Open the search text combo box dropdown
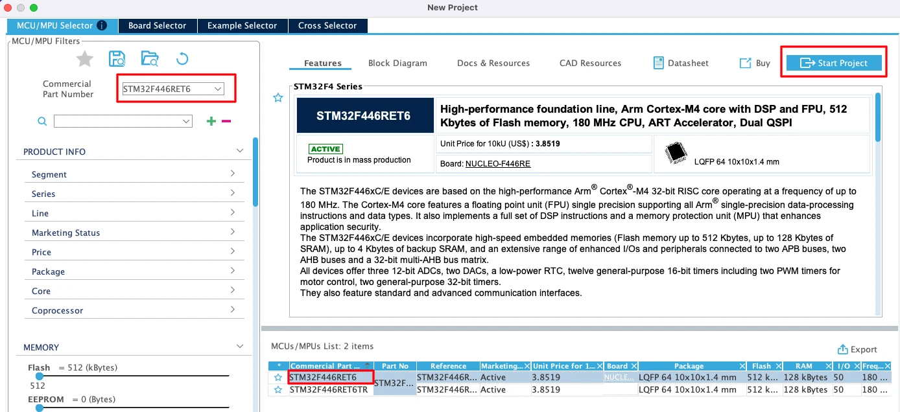This screenshot has height=412, width=900. pyautogui.click(x=186, y=121)
